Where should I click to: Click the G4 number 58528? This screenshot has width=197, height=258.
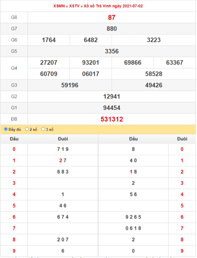(154, 74)
